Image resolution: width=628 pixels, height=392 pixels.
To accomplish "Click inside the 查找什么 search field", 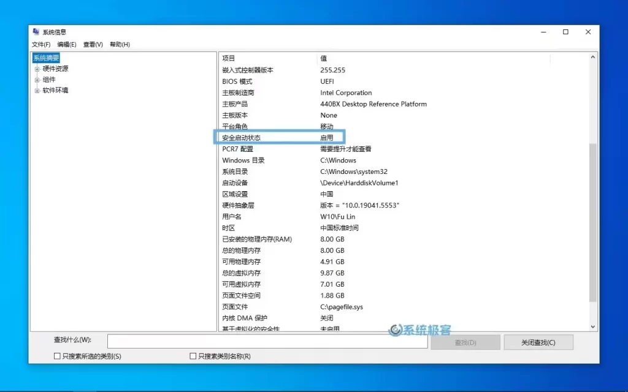I will tap(267, 341).
